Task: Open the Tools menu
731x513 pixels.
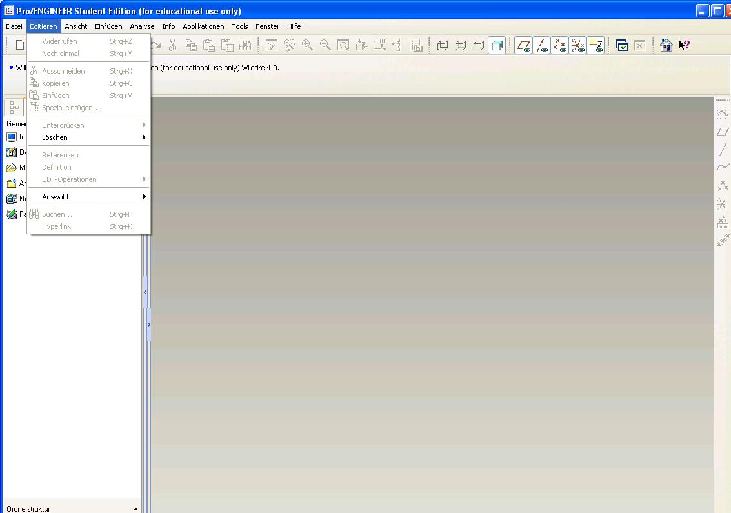Action: coord(240,26)
